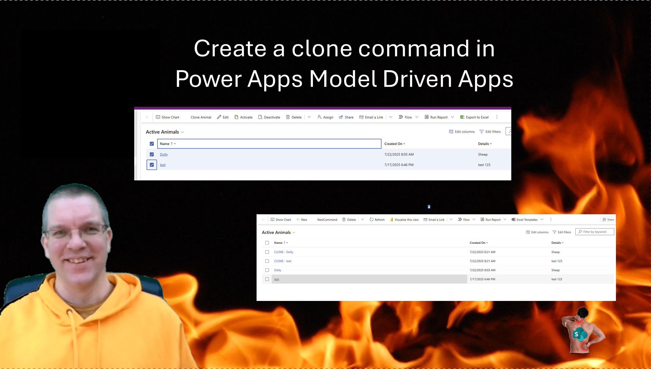Click the Clone Animal command
The image size is (651, 369).
point(201,117)
